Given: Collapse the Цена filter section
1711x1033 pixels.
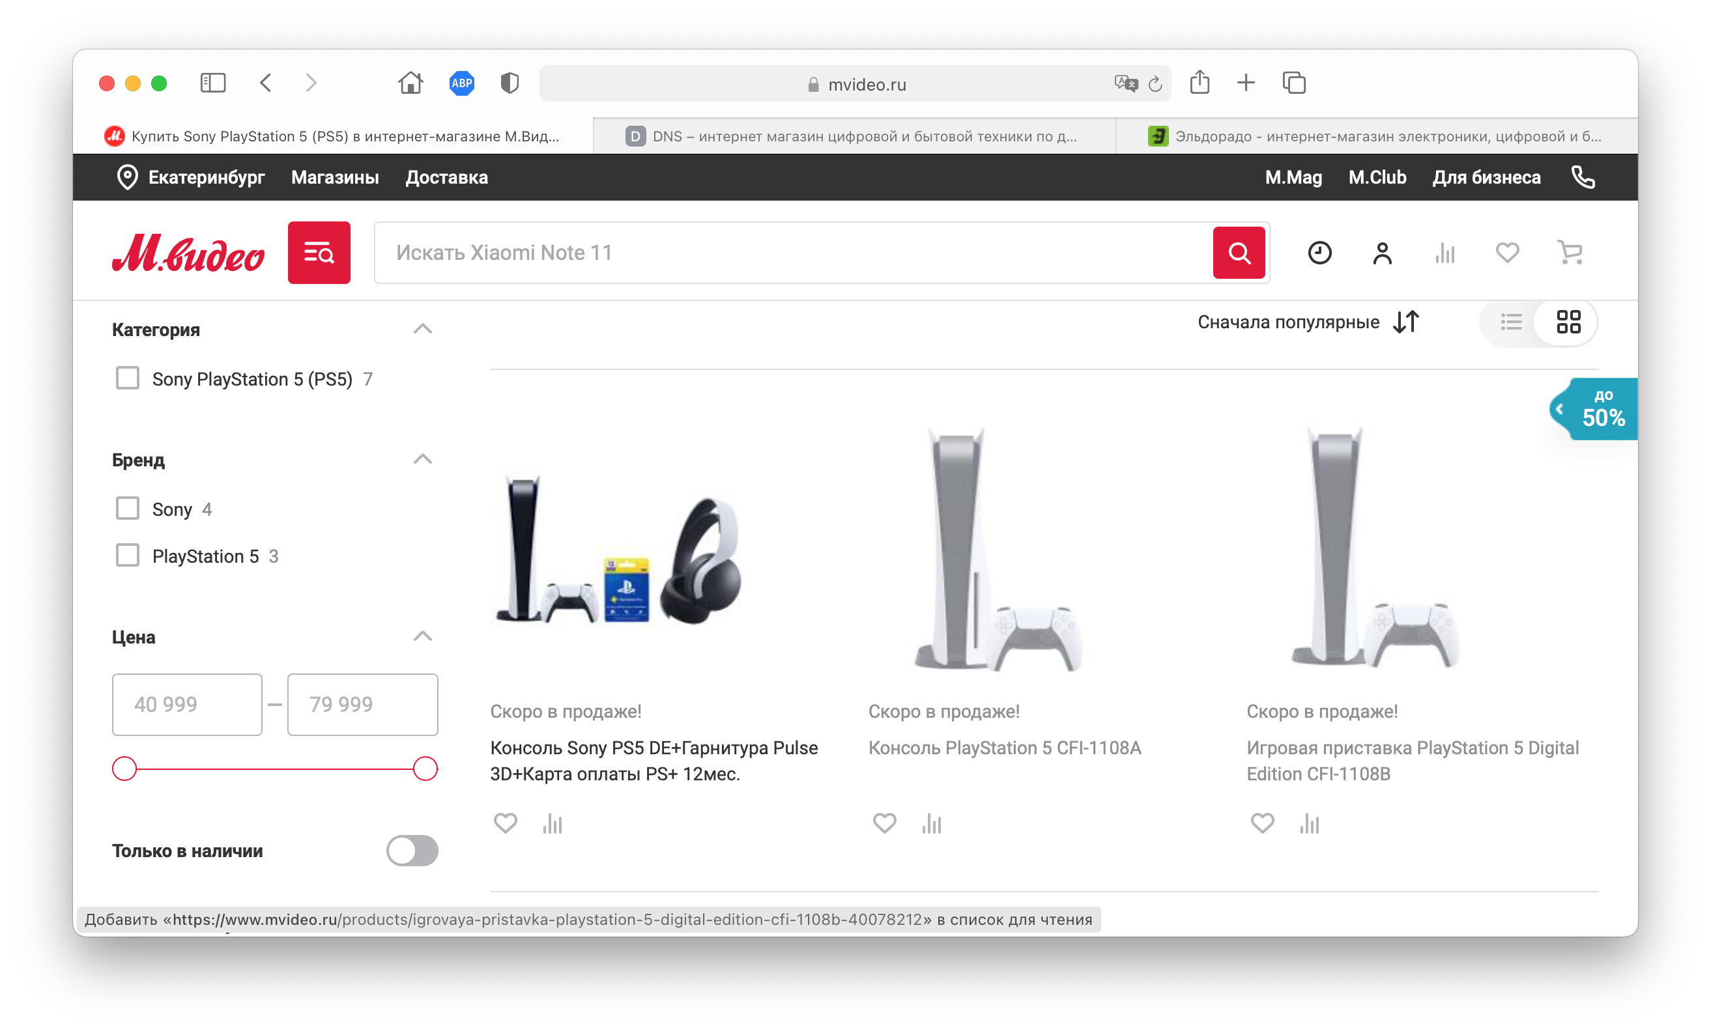Looking at the screenshot, I should click(x=423, y=636).
